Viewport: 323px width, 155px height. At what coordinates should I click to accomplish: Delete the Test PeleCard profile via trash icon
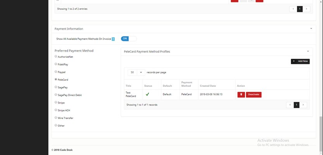[241, 95]
